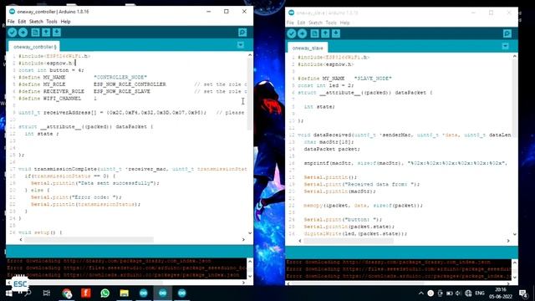The image size is (535, 301).
Task: Open Serial Monitor in oneway_controller window
Action: pos(242,33)
